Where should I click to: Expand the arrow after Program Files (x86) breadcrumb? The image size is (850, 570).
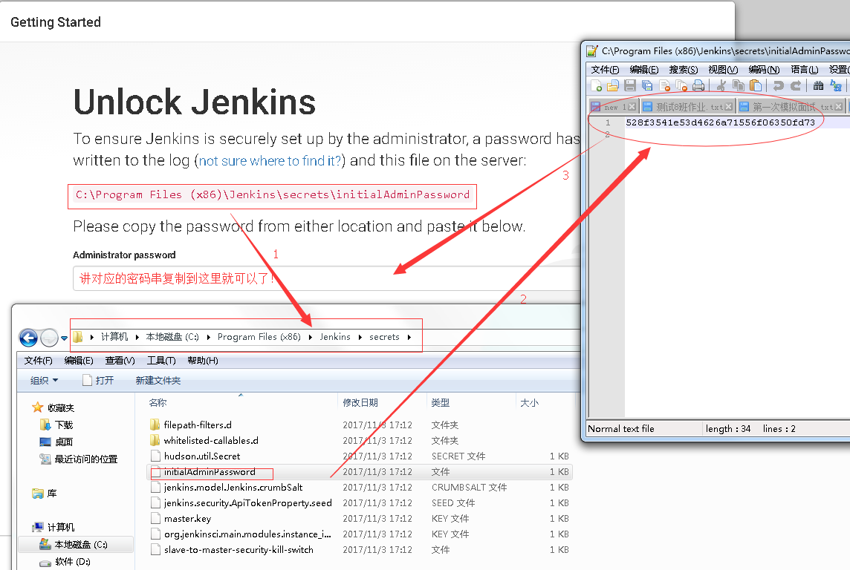coord(310,337)
